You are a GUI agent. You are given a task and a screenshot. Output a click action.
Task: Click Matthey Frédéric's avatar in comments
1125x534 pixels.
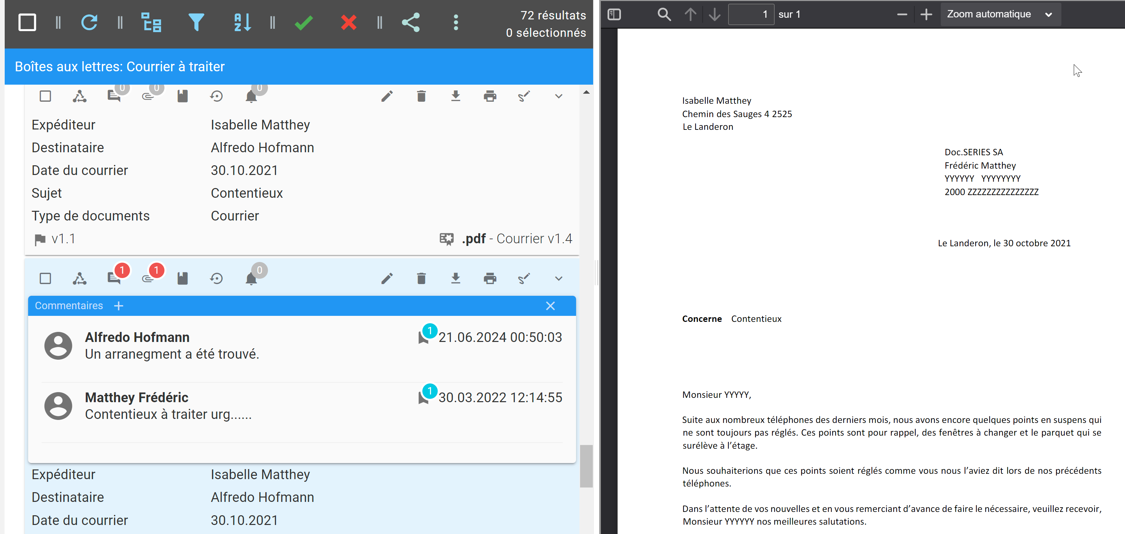pos(58,406)
